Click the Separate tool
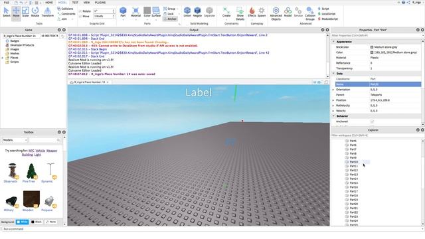This screenshot has width=425, height=239. click(209, 13)
